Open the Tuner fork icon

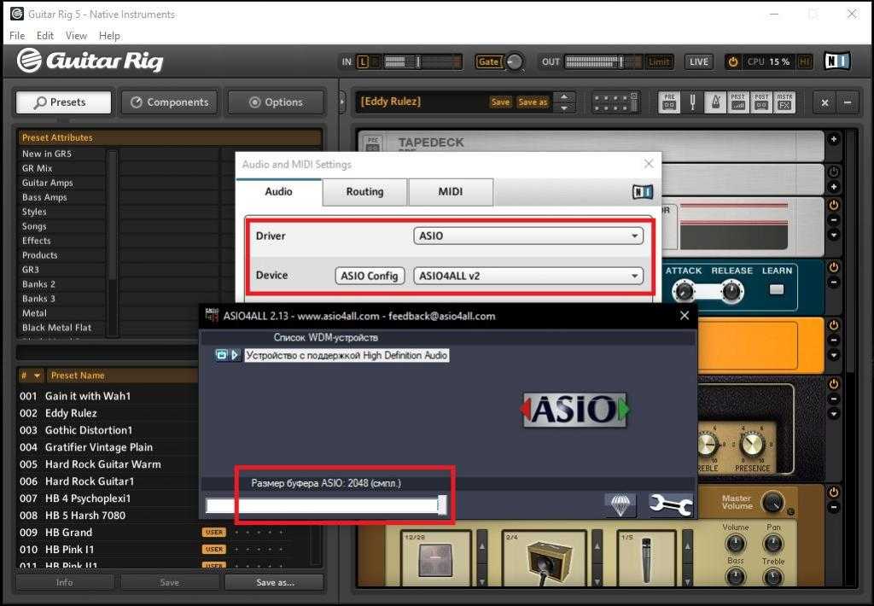pos(692,102)
